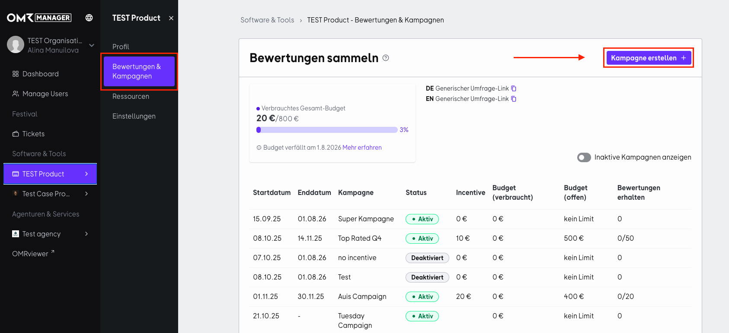Image resolution: width=729 pixels, height=333 pixels.
Task: Open the Ressourcen menu item
Action: 131,96
